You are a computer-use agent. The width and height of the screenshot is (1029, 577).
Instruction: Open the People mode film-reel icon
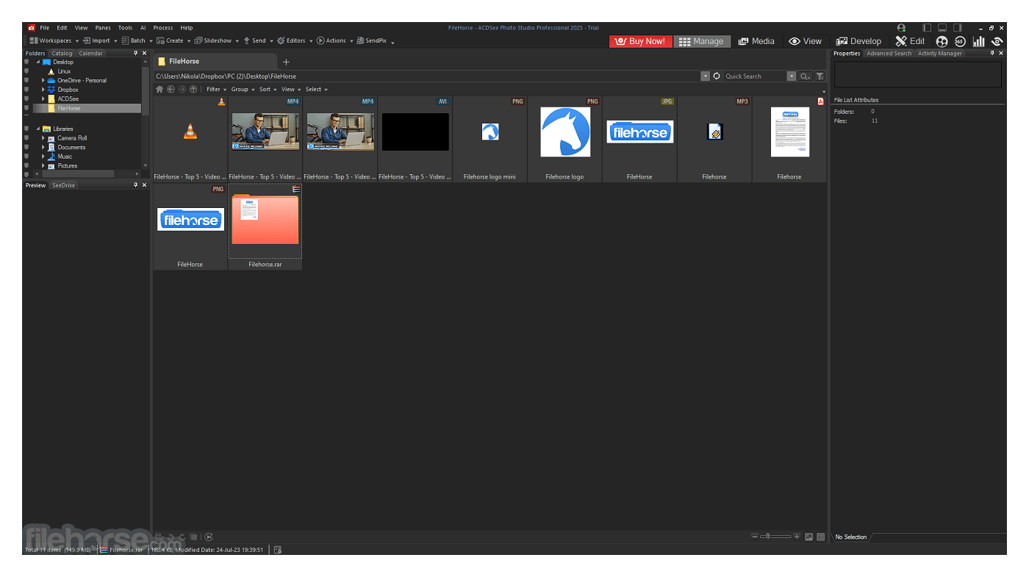click(x=942, y=42)
